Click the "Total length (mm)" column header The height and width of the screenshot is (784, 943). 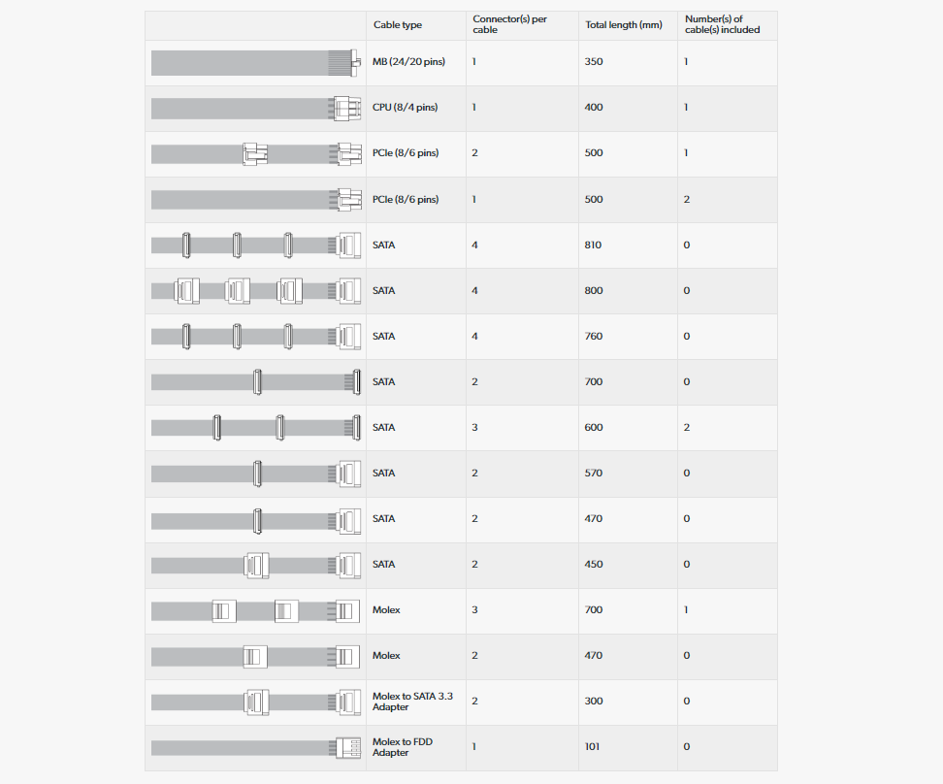(624, 25)
